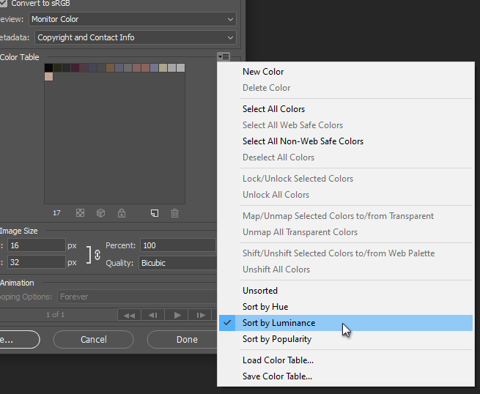480x394 pixels.
Task: Toggle the constrain proportions link icon
Action: tap(95, 254)
